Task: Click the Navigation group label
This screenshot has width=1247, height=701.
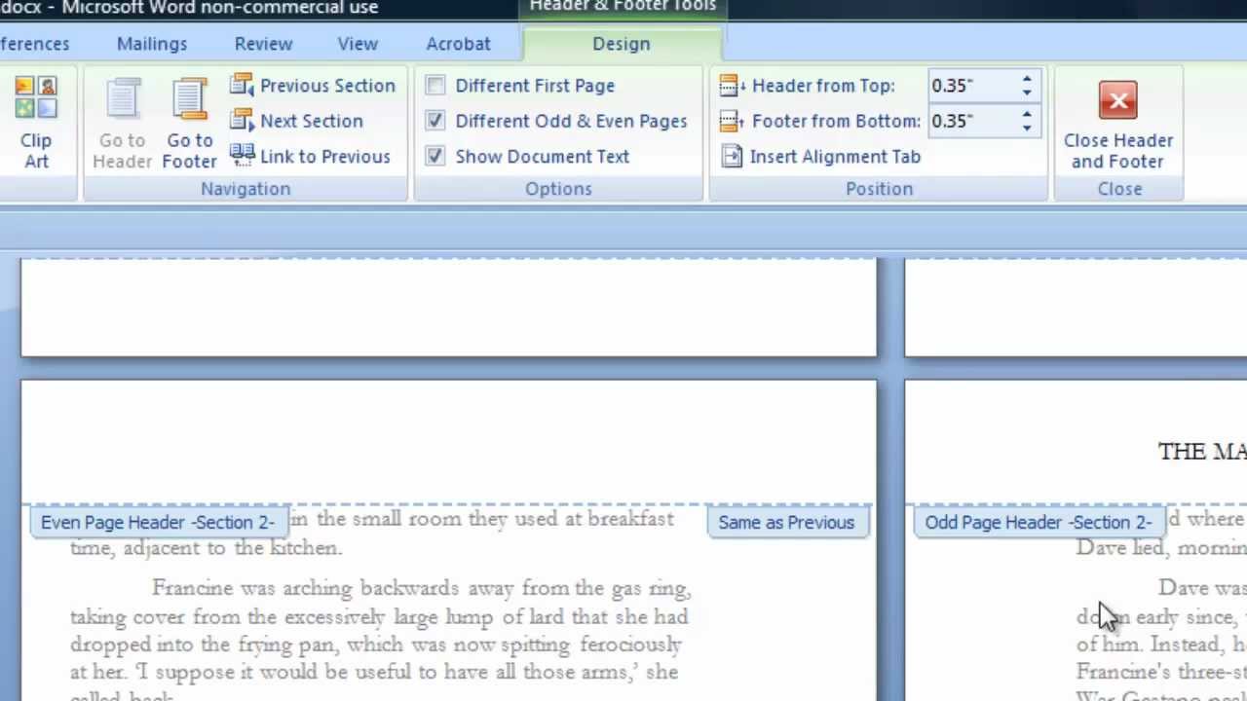Action: [246, 189]
